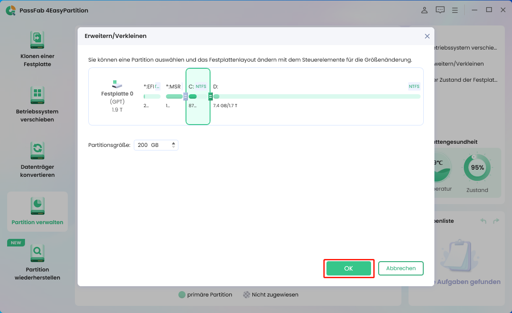Image resolution: width=512 pixels, height=313 pixels.
Task: Click the left resize handle of C: partition
Action: [186, 96]
